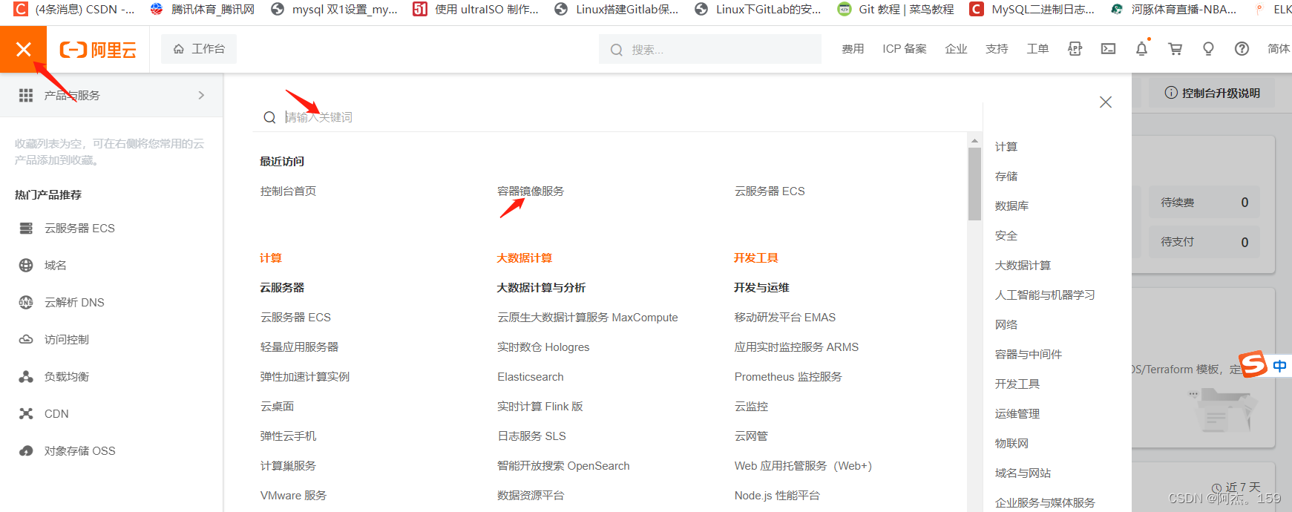Open 负载均衡 sidebar entry
This screenshot has height=512, width=1292.
point(66,376)
